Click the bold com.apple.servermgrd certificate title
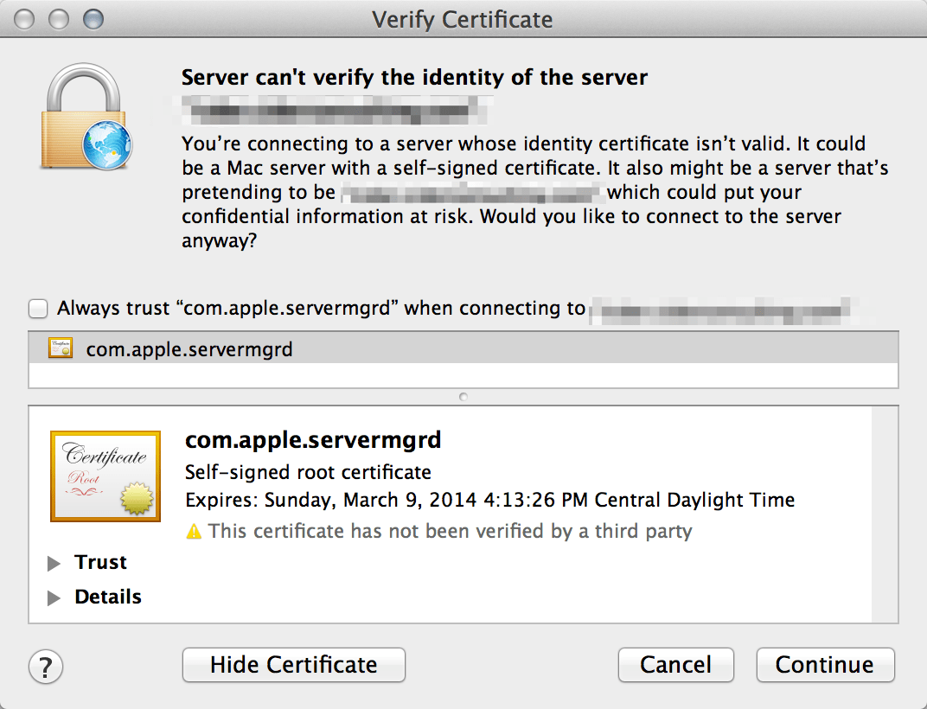The height and width of the screenshot is (709, 927). pyautogui.click(x=313, y=440)
